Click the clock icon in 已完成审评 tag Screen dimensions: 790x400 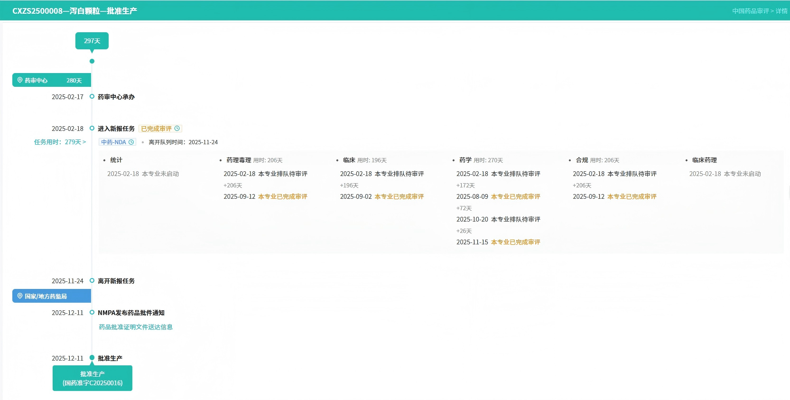(x=177, y=129)
